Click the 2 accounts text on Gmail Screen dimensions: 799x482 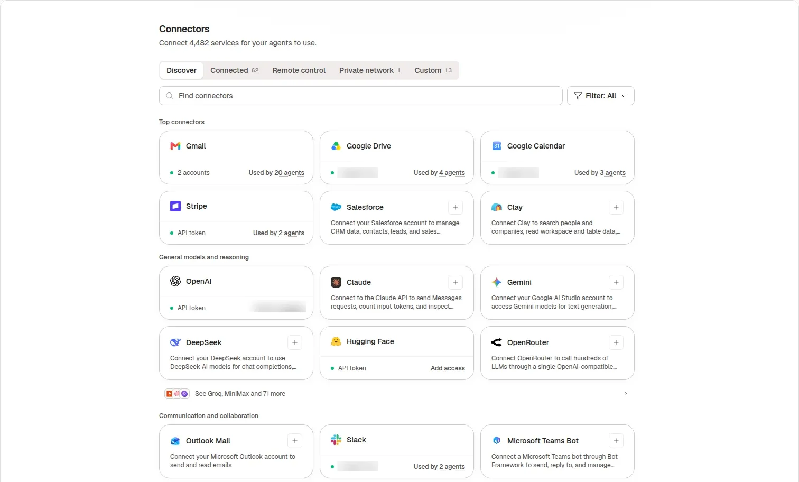193,173
